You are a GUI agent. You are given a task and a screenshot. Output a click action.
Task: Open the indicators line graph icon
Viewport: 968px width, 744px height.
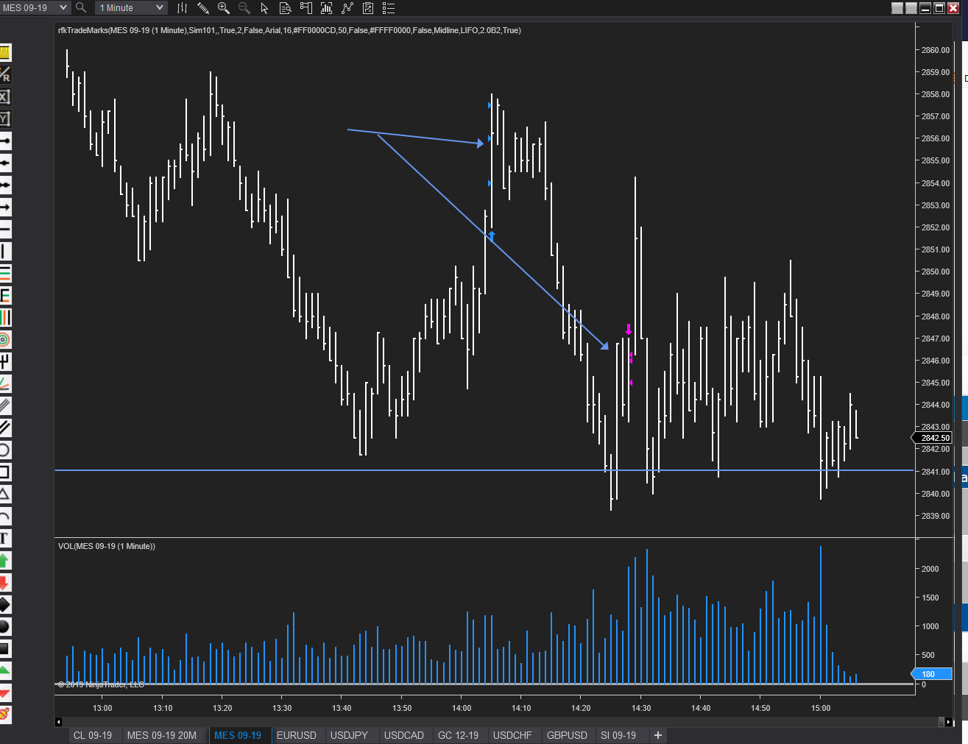point(347,8)
